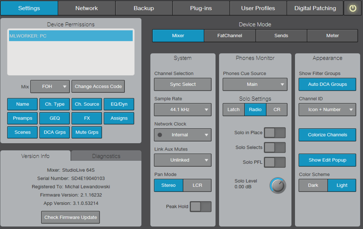Open the Sample Rate 44.1 kHz dropdown

pos(183,110)
